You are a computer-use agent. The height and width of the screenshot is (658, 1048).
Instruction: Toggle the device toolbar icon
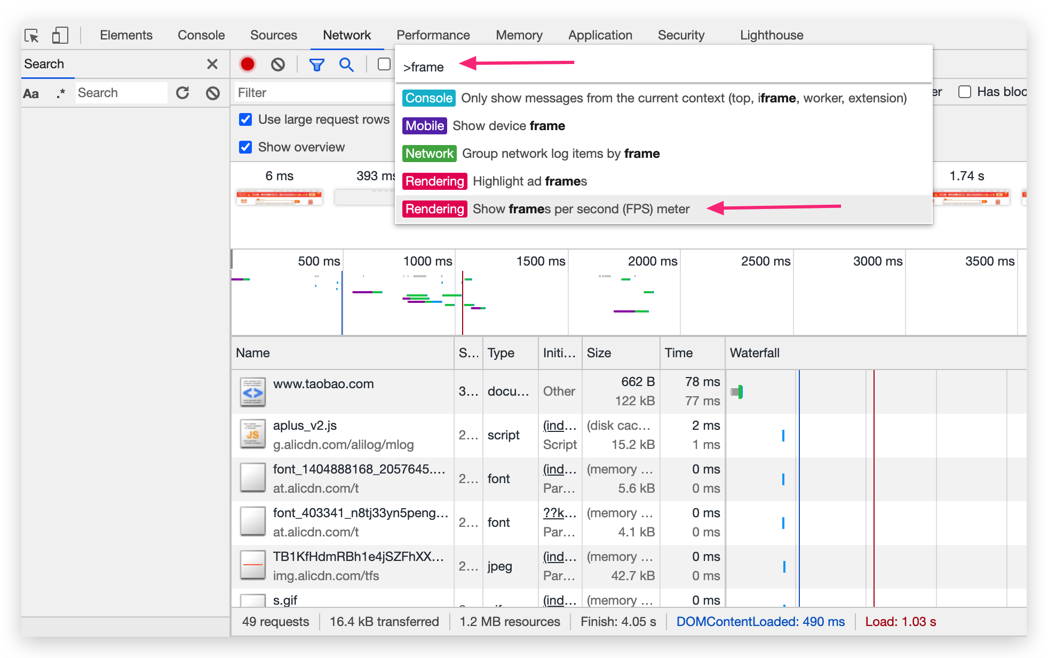click(x=60, y=36)
